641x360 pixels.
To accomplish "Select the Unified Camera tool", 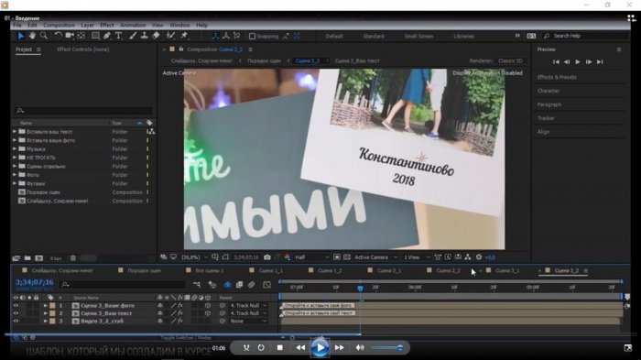I will tap(70, 36).
